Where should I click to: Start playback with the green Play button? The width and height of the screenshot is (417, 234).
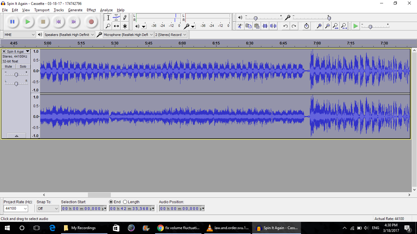(28, 22)
